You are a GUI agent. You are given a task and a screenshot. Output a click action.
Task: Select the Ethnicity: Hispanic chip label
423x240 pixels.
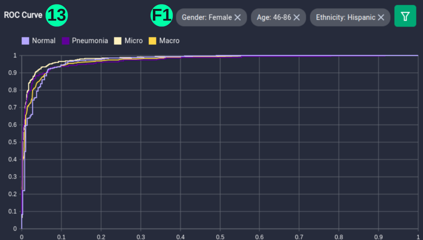pos(346,17)
